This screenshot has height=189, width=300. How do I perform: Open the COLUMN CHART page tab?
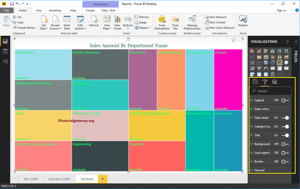click(59, 179)
